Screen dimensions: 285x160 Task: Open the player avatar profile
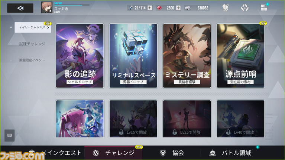(x=47, y=7)
